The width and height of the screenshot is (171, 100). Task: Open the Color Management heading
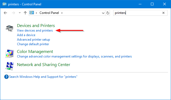tap(35, 52)
